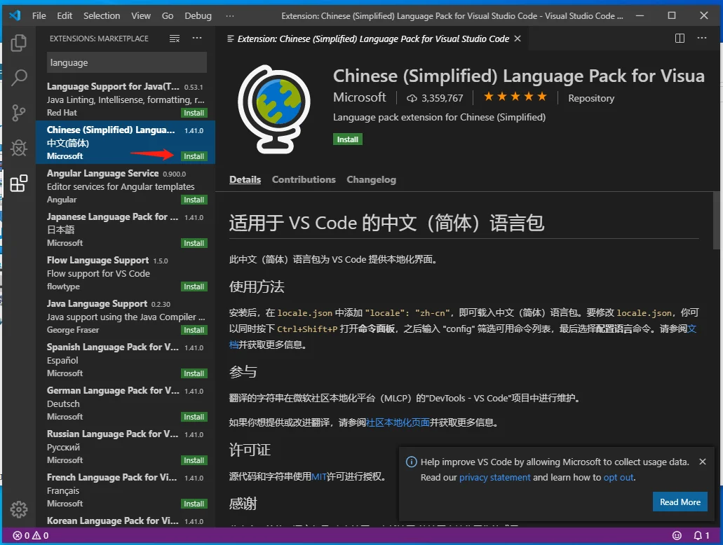Select Japanese Language Pack list item title
Screen dimensions: 723x545
click(x=112, y=216)
